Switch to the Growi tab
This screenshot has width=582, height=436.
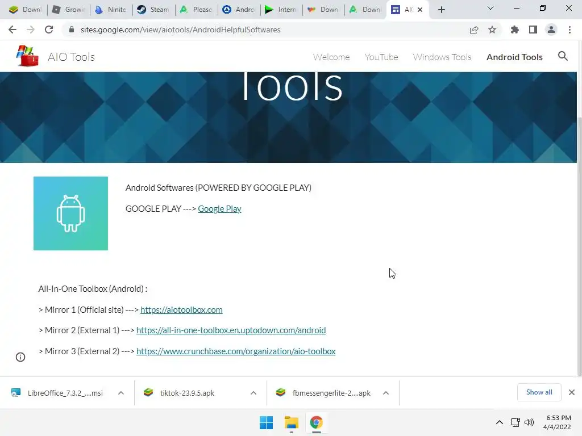click(68, 10)
